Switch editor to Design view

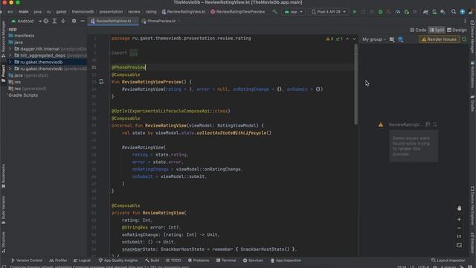457,30
